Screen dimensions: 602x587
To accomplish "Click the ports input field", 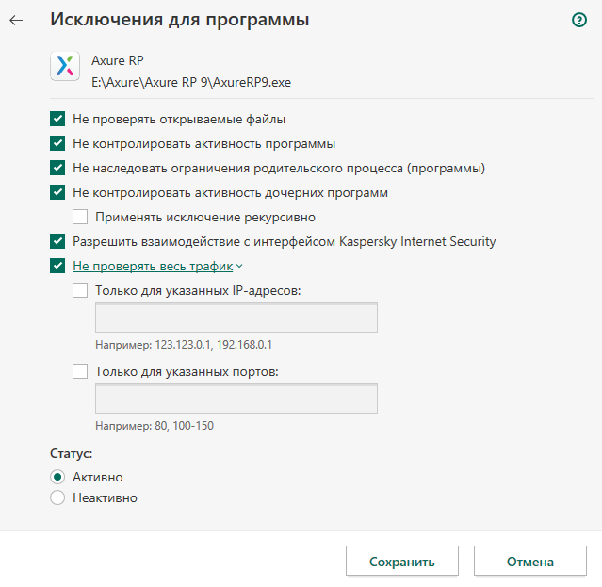I will 236,399.
